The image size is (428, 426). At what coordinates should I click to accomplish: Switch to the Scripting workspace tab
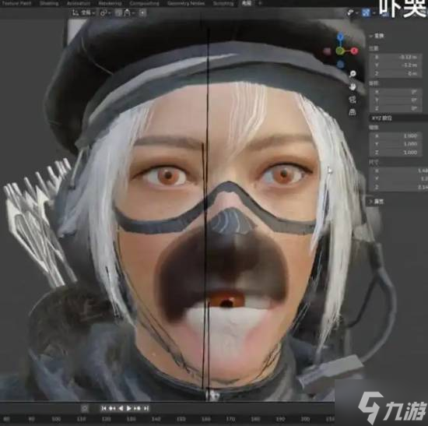click(x=223, y=4)
